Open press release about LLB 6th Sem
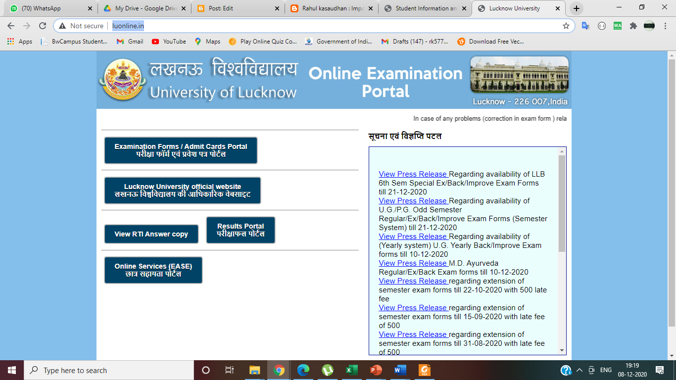This screenshot has height=380, width=676. tap(413, 174)
